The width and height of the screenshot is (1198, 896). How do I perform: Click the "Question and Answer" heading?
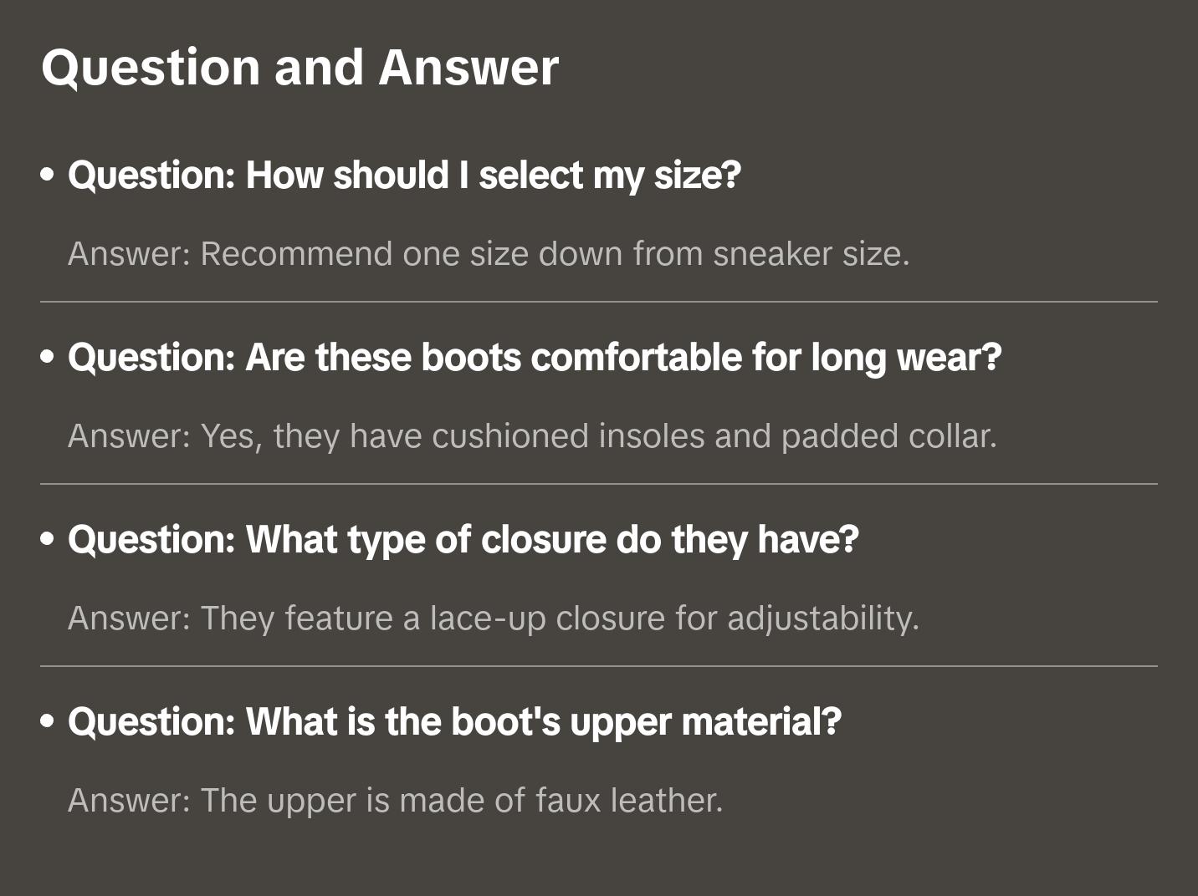[299, 67]
